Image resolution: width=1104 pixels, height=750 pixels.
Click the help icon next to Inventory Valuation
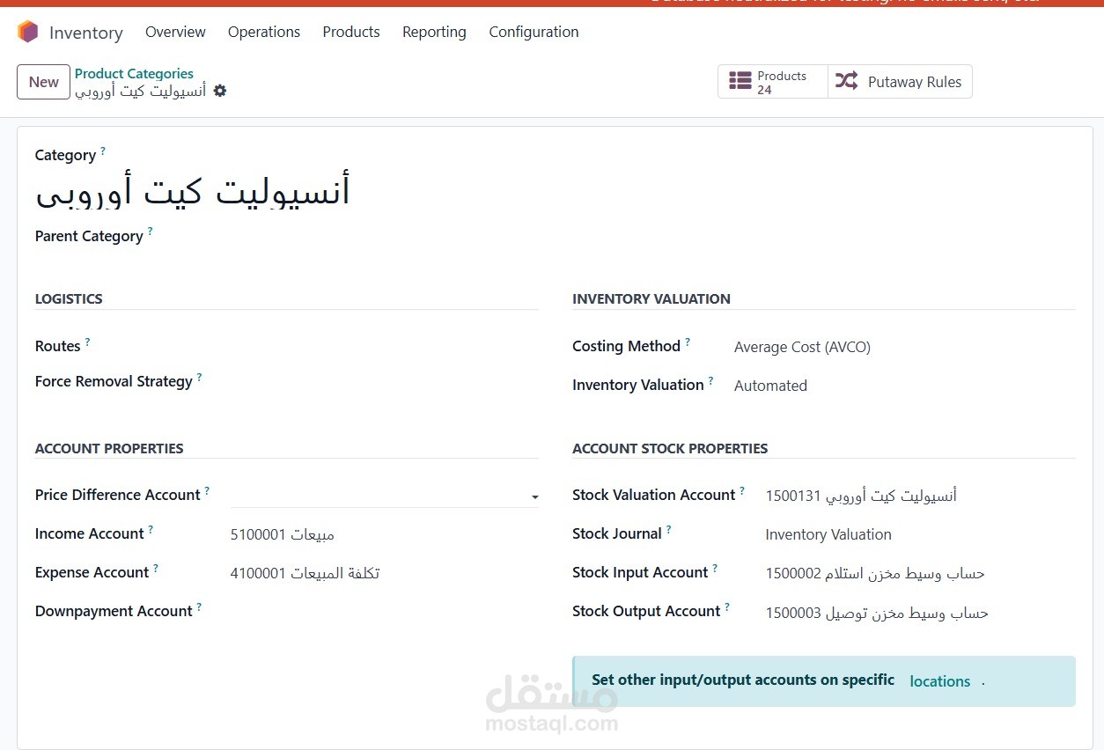pyautogui.click(x=710, y=379)
